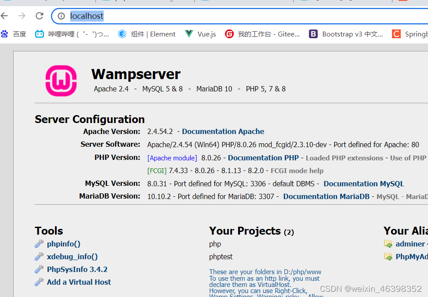Click the Bootstrap B bookmark icon

pyautogui.click(x=313, y=34)
